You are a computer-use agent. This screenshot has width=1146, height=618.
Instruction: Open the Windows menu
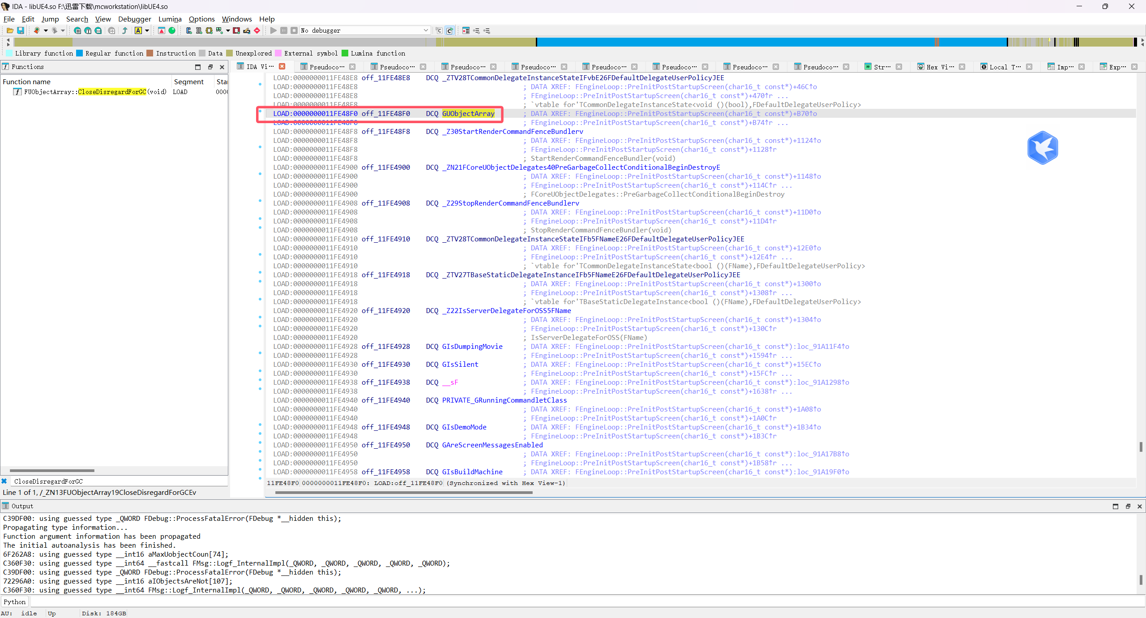click(x=237, y=19)
